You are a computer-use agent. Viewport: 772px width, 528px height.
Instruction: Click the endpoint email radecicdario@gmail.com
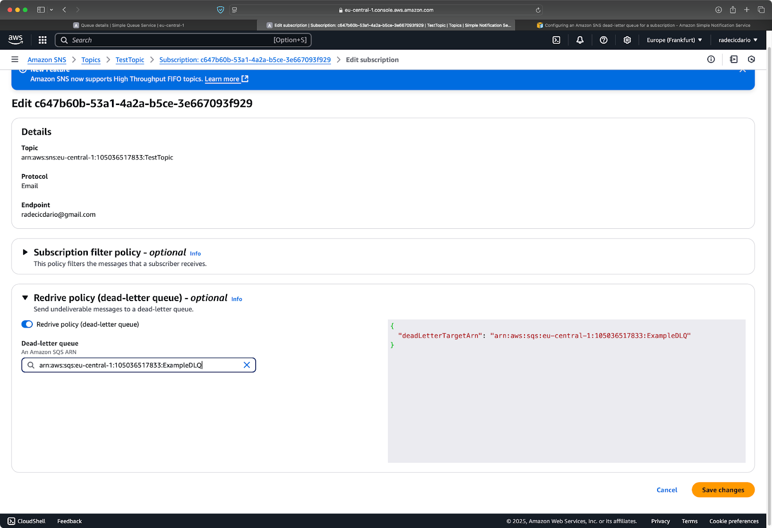tap(58, 214)
